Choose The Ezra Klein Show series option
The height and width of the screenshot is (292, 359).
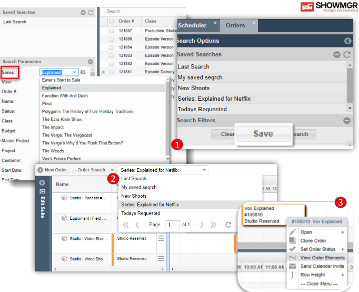tap(102, 119)
